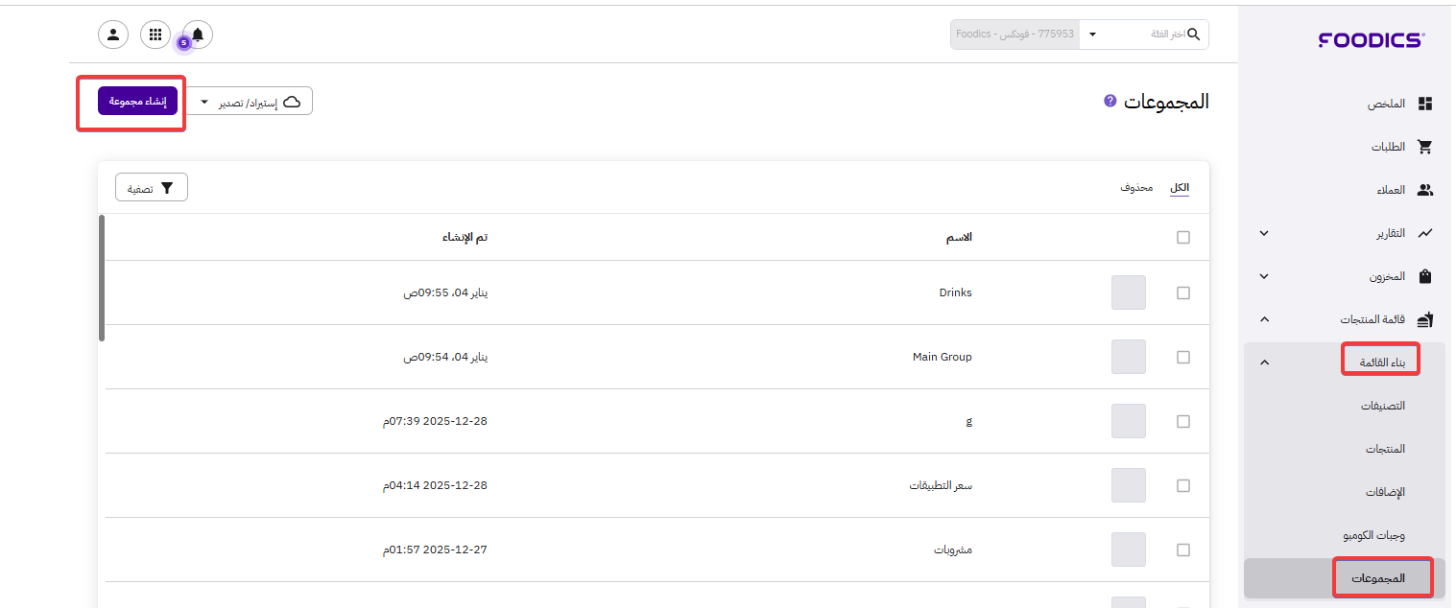Open the apps grid icon
This screenshot has height=608, width=1456.
pyautogui.click(x=155, y=35)
